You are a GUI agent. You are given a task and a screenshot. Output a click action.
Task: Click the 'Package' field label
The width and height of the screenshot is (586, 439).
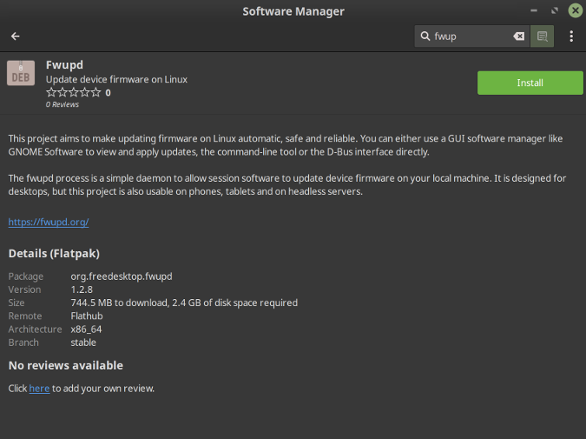(26, 276)
